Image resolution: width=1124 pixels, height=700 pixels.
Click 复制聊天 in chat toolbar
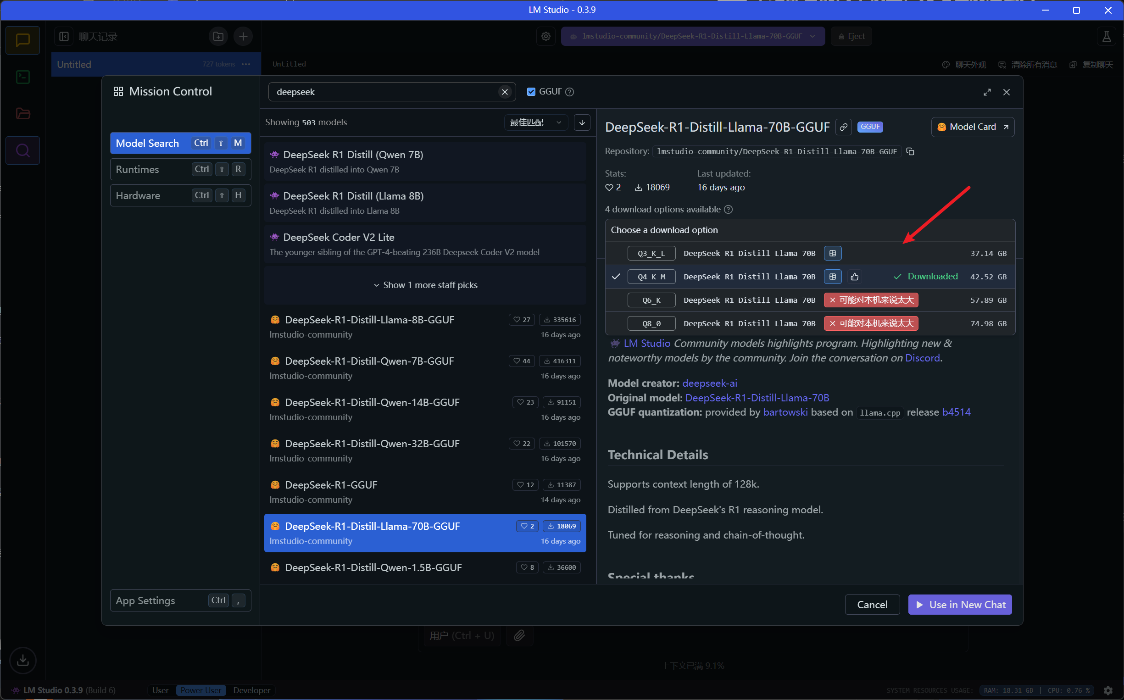[1091, 64]
